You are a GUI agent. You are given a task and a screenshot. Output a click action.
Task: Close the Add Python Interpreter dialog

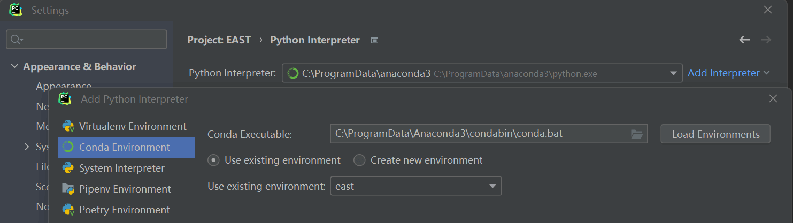[x=773, y=98]
